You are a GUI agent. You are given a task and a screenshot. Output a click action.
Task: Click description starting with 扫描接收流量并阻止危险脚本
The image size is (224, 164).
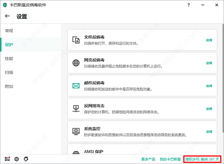(123, 66)
